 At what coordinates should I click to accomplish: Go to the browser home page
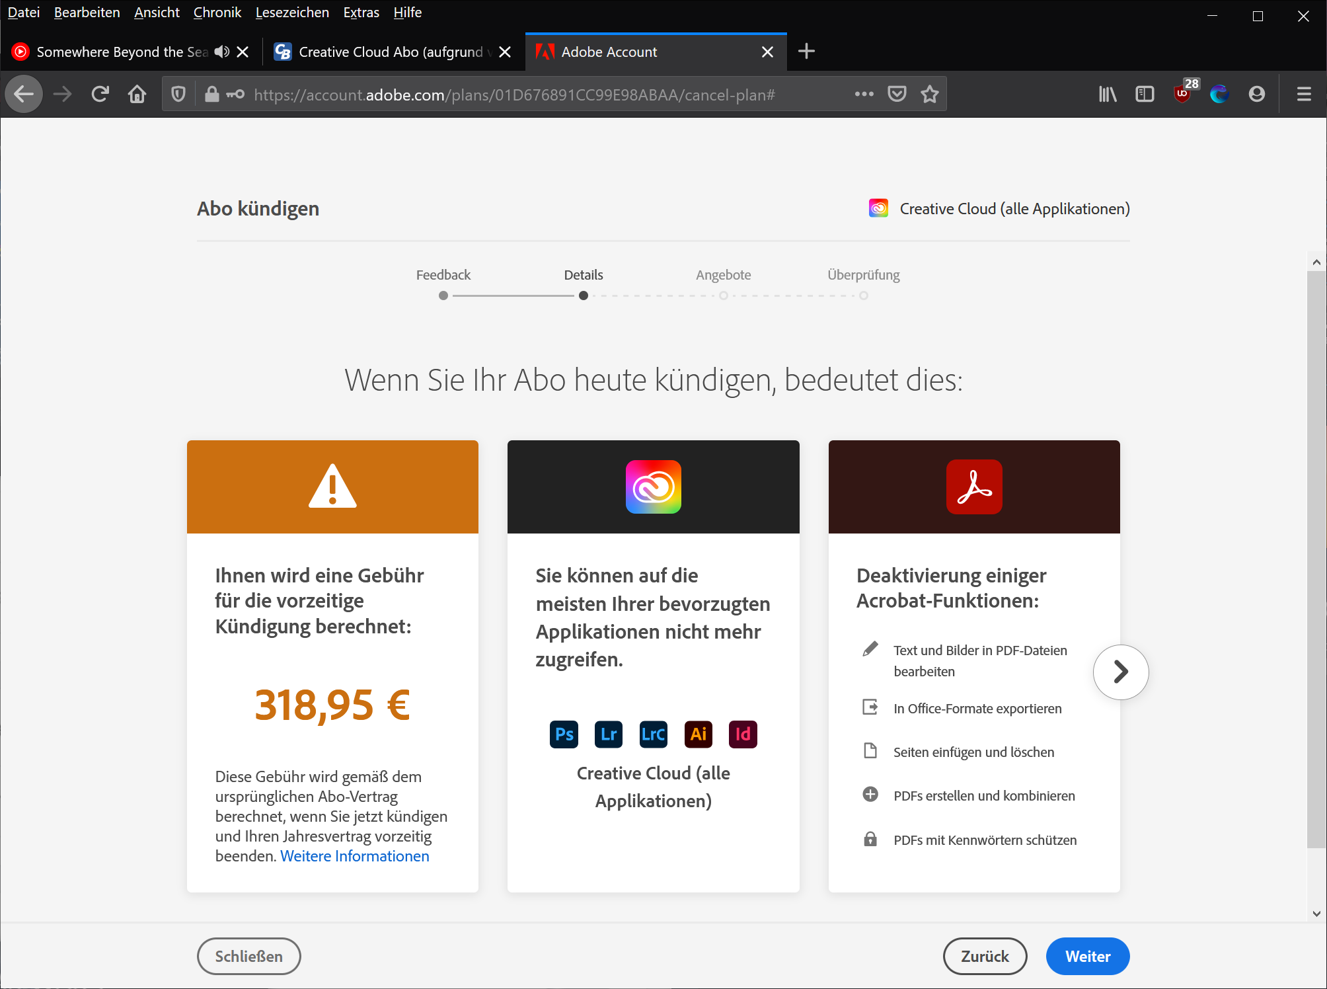[137, 95]
